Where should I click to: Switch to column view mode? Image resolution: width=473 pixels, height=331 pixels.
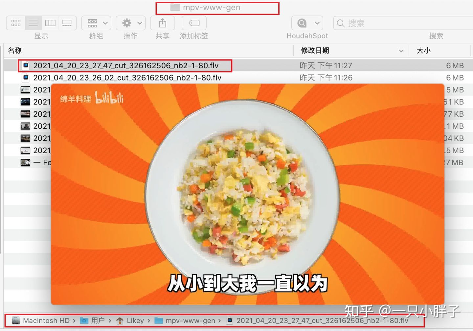point(50,23)
